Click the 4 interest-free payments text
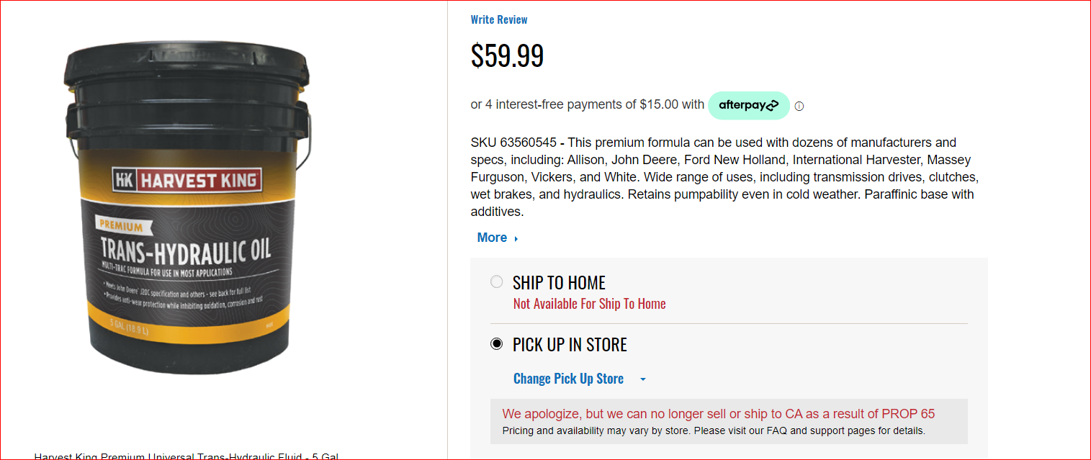 click(x=587, y=104)
